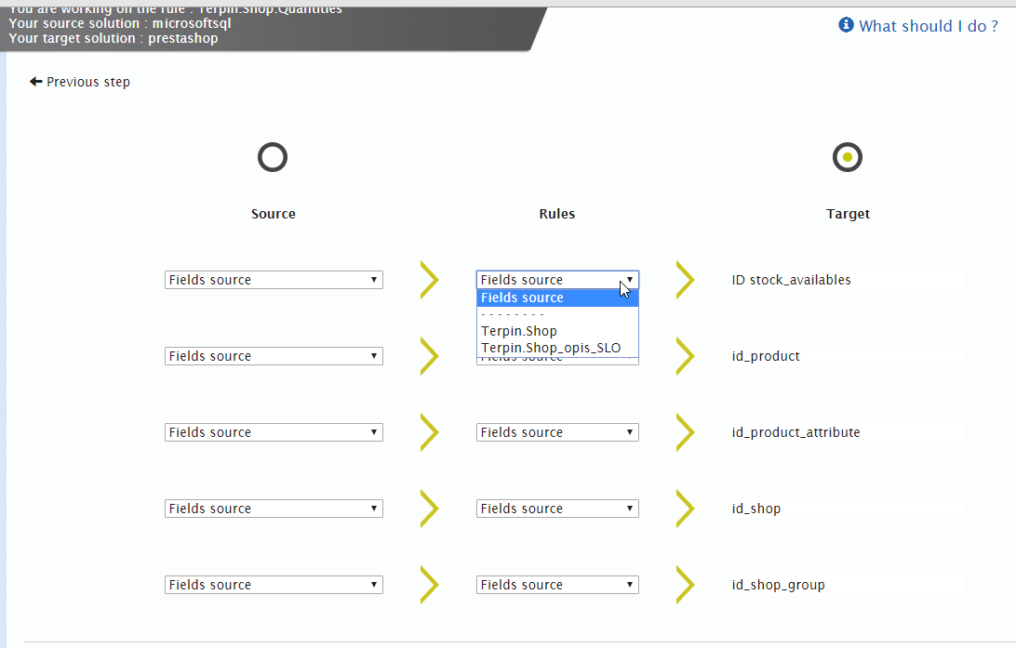Image resolution: width=1016 pixels, height=648 pixels.
Task: Open the Rules dropdown in the id_shop_group row
Action: (556, 585)
